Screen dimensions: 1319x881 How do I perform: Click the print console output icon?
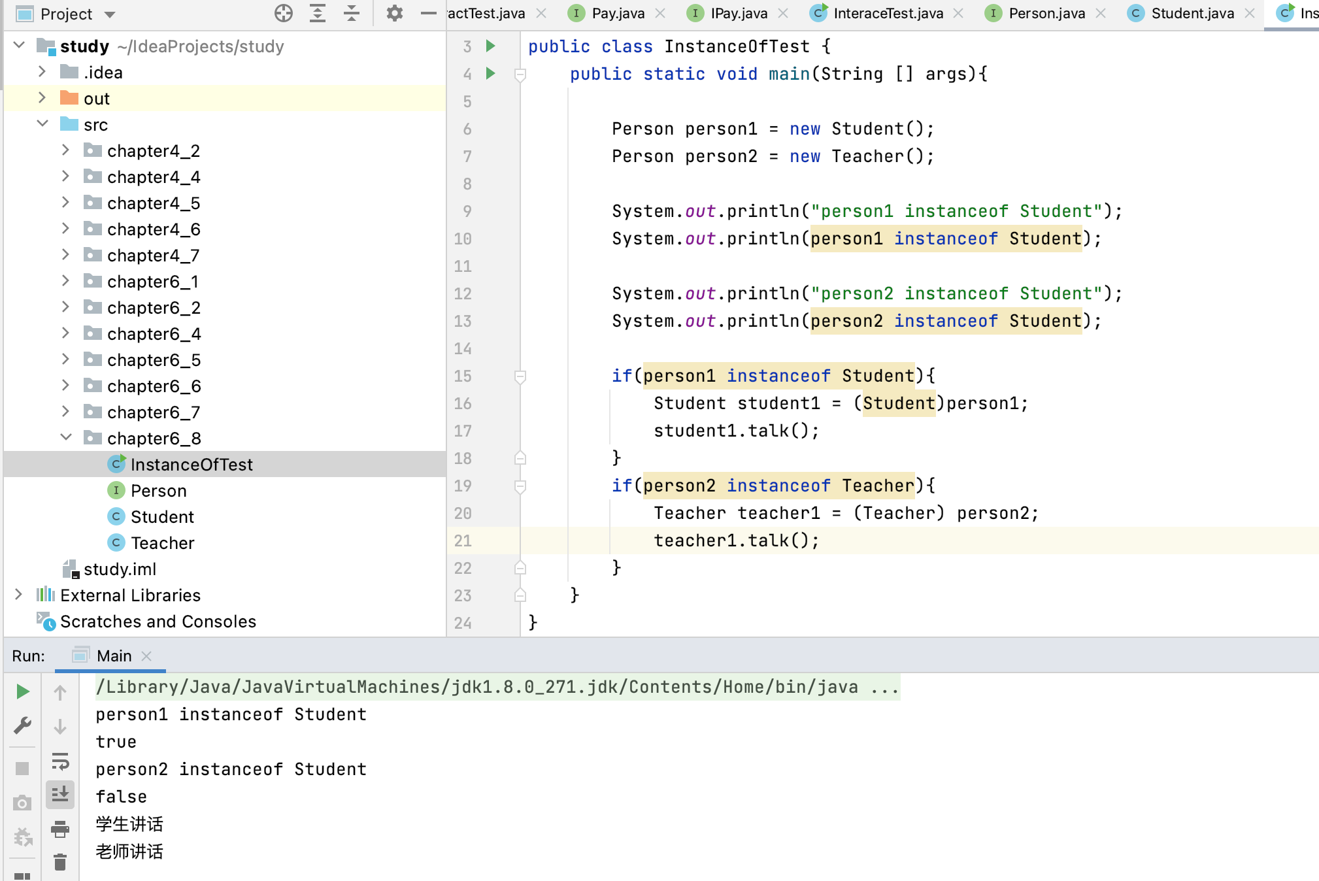coord(60,829)
